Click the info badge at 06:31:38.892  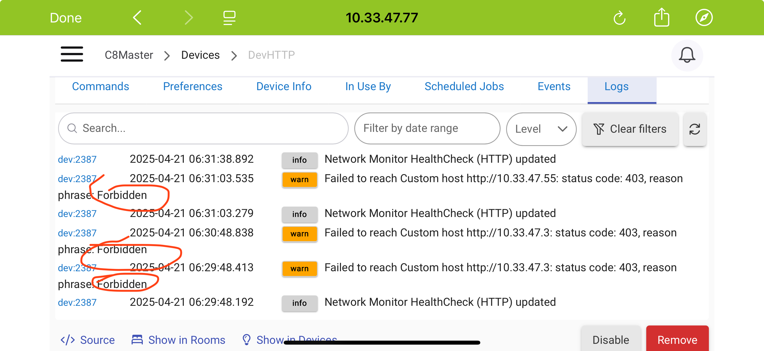pos(299,160)
